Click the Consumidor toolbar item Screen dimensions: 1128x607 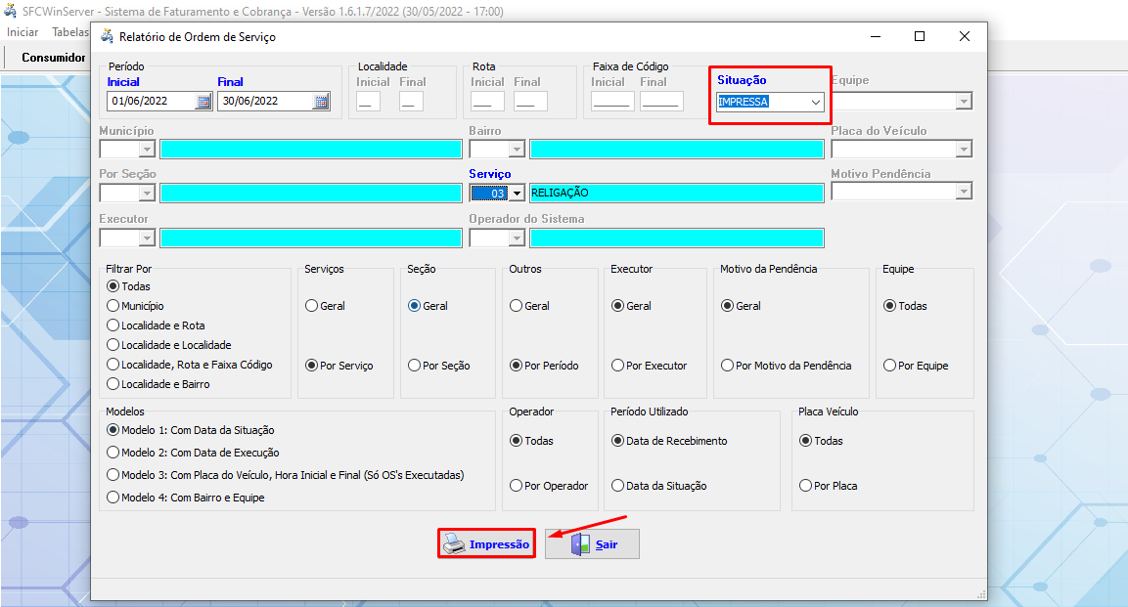coord(54,58)
